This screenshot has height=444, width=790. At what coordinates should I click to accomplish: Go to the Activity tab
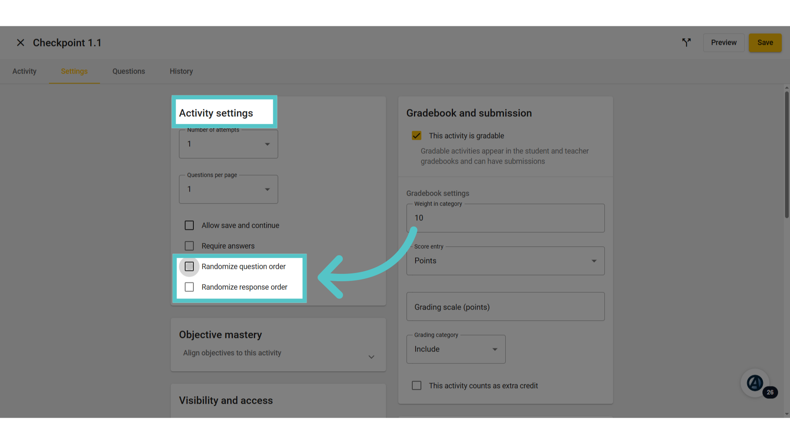click(24, 72)
